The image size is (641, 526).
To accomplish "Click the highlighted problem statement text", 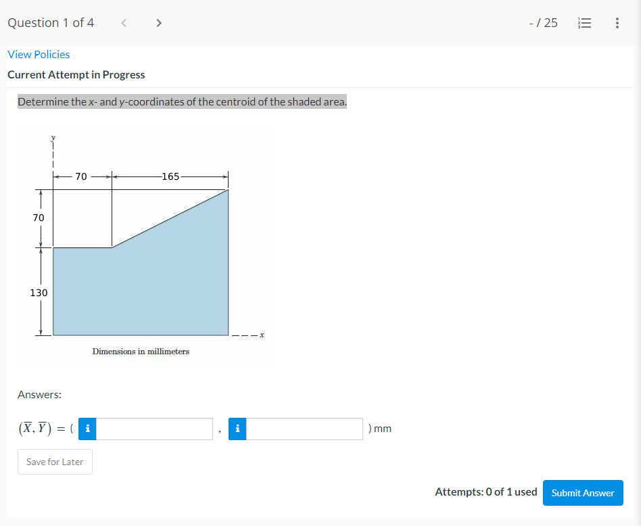I will click(x=182, y=101).
